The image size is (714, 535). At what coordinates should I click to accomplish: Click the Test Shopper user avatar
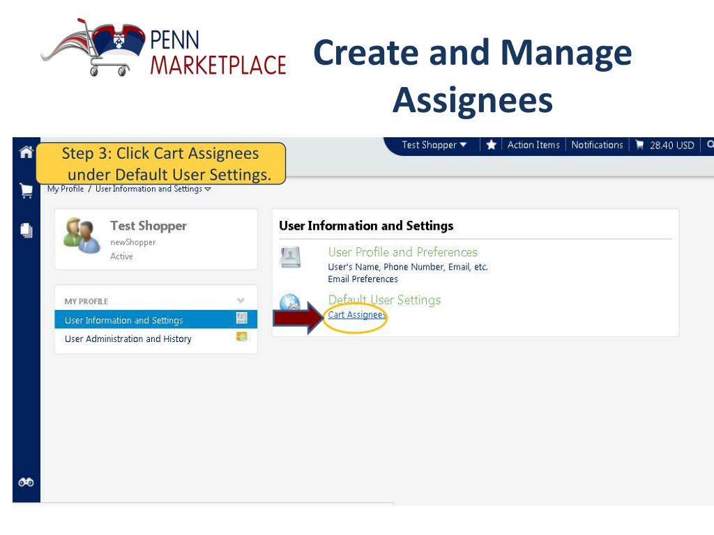coord(82,235)
